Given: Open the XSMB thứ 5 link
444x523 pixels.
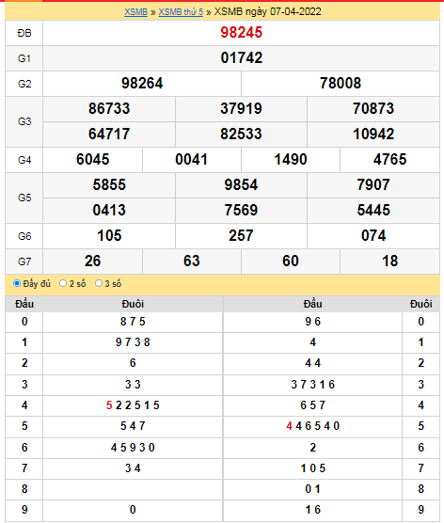Looking at the screenshot, I should coord(181,12).
